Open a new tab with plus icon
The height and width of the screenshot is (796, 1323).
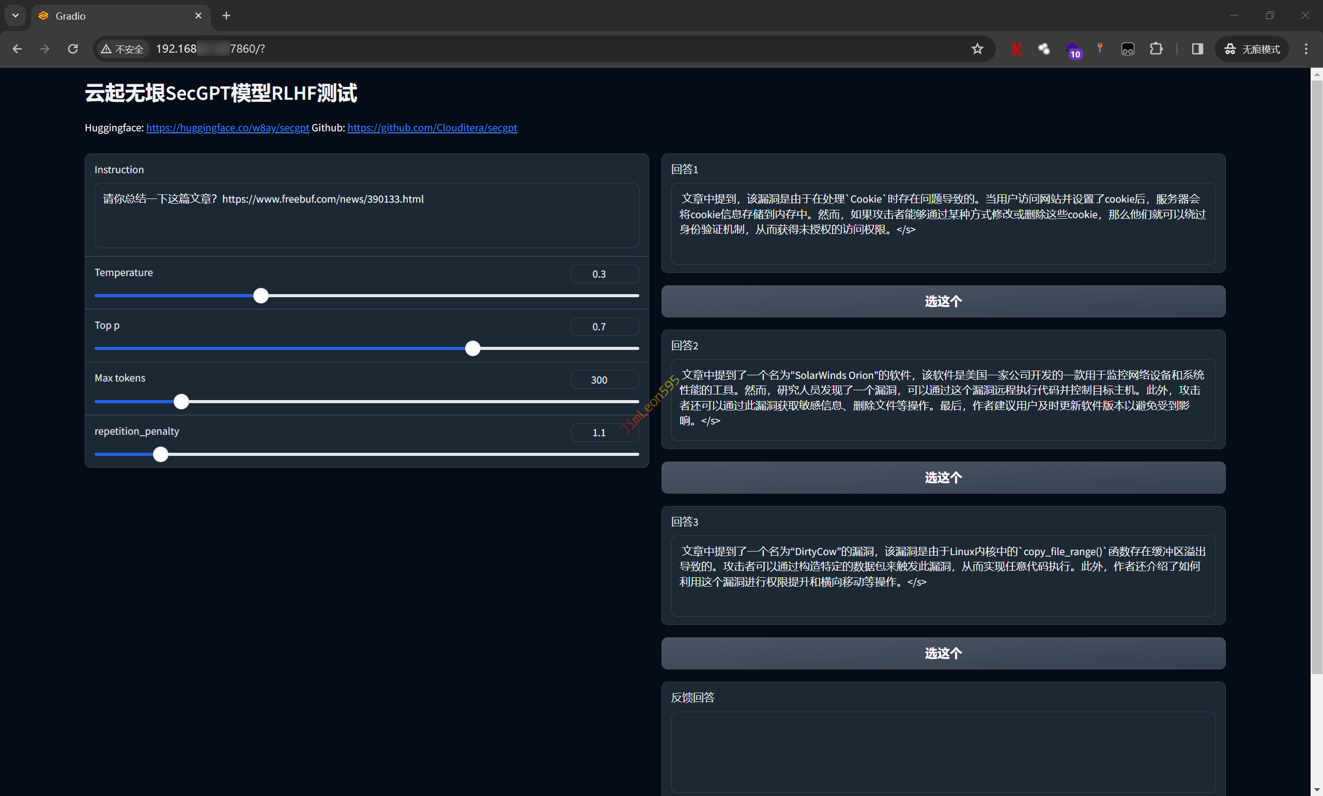[x=226, y=16]
